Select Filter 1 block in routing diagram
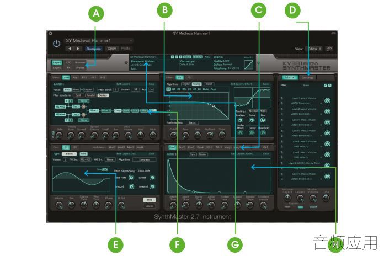Screen dimensions: 384x256 (94, 110)
